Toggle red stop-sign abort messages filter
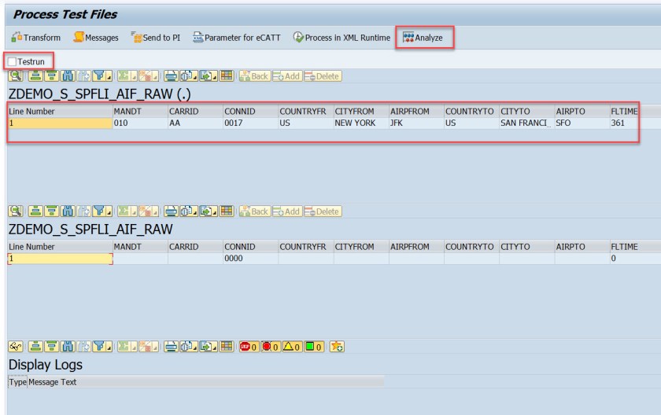Screen dimensions: 661x415 pos(249,347)
